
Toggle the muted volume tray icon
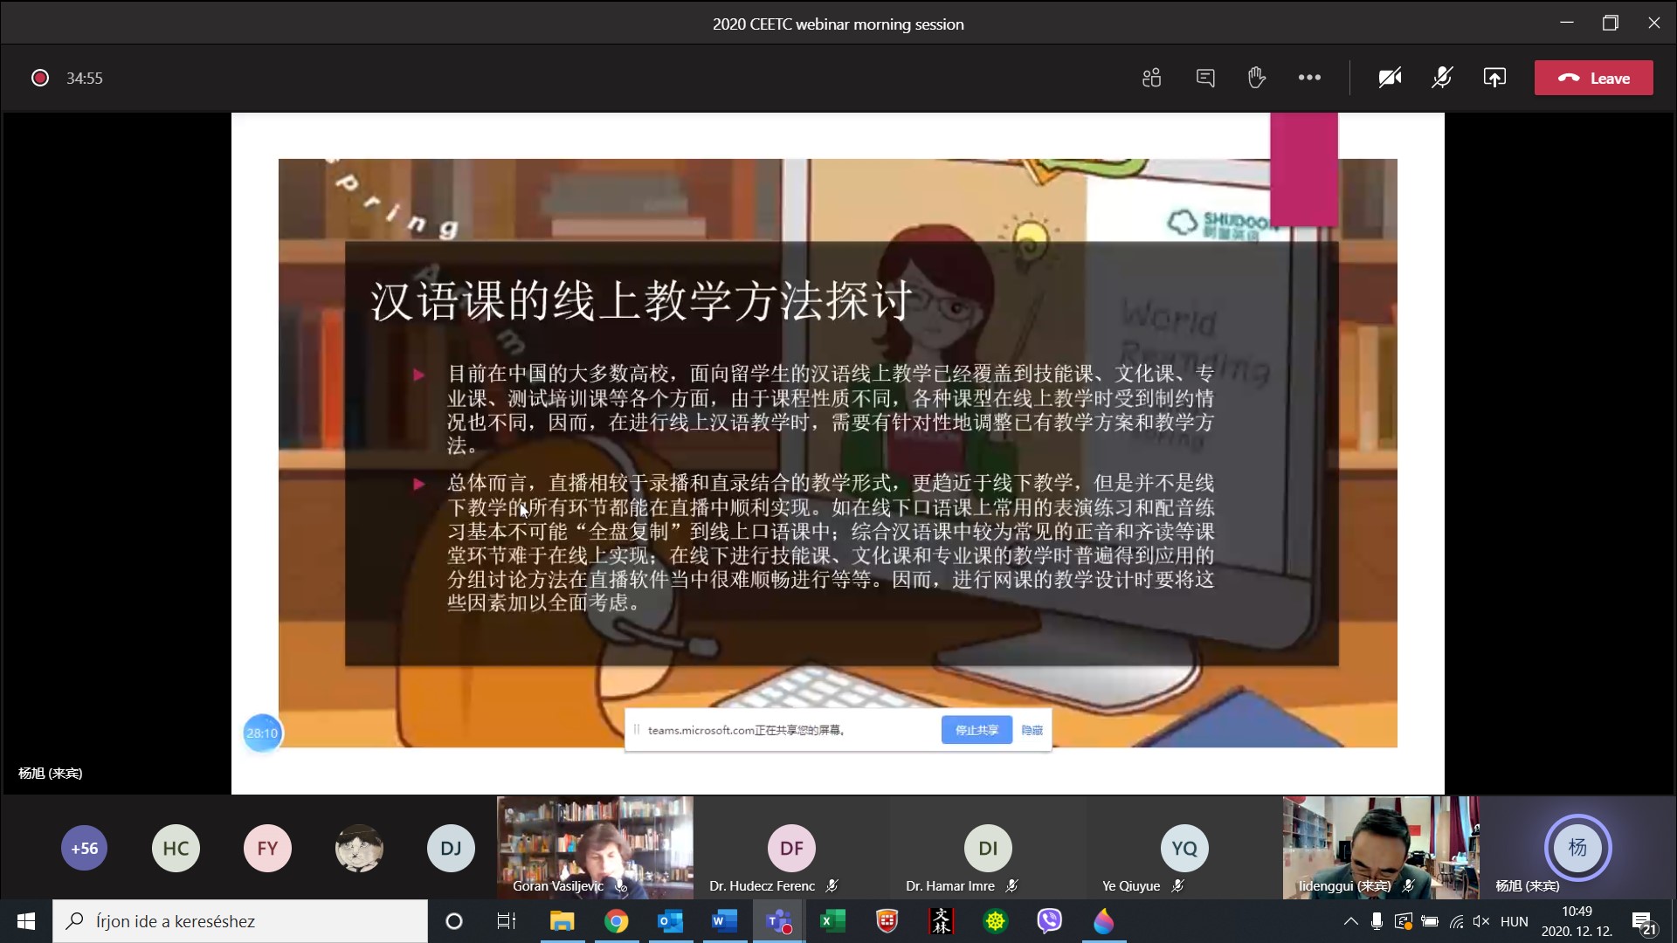[x=1481, y=921]
